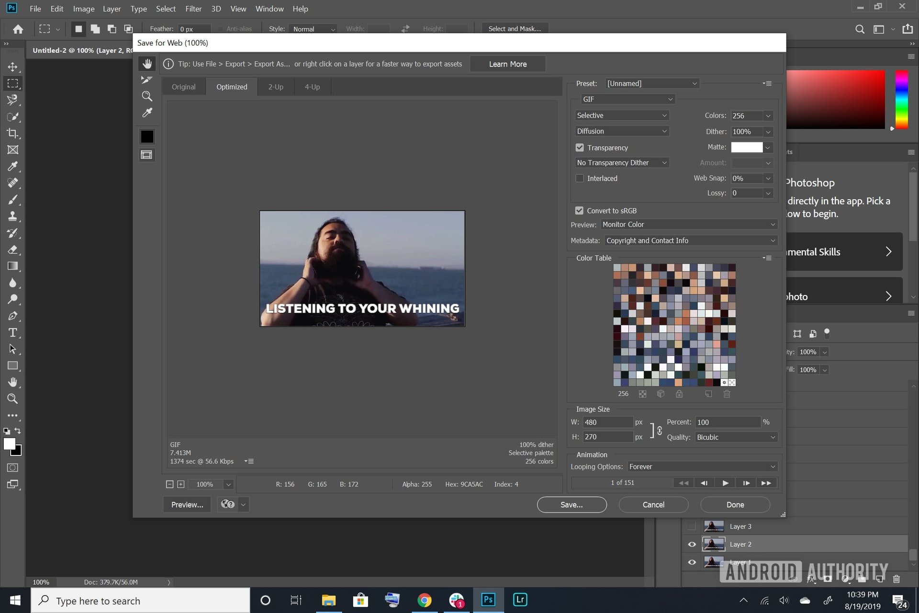Click the play animation button
919x613 pixels.
(x=725, y=483)
